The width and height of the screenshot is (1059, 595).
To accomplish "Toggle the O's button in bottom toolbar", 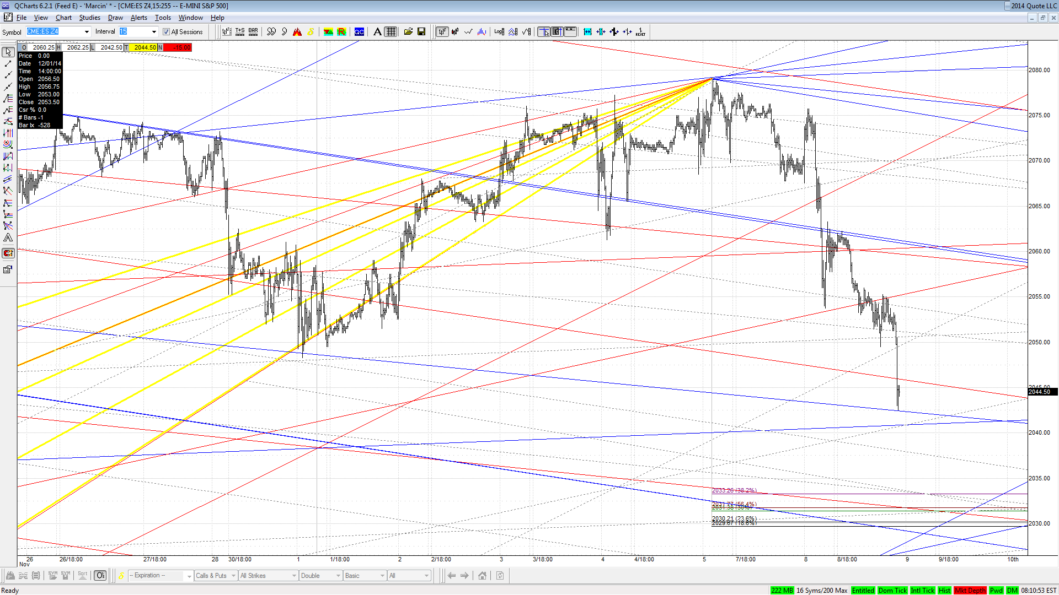I will point(100,576).
